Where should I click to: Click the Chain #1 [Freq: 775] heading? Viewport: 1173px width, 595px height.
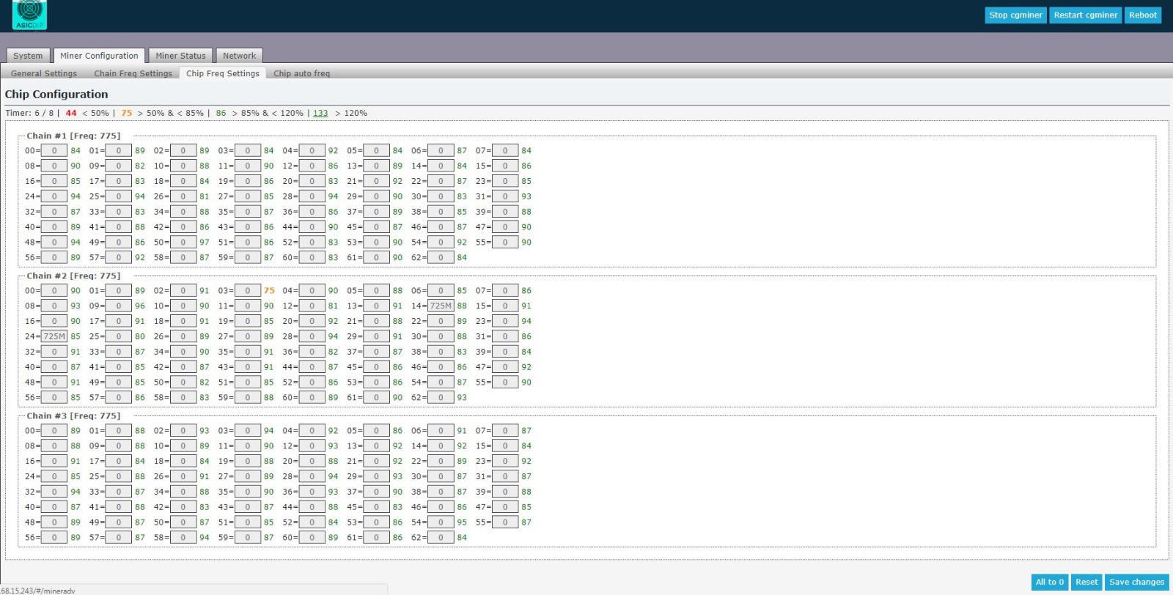coord(73,136)
